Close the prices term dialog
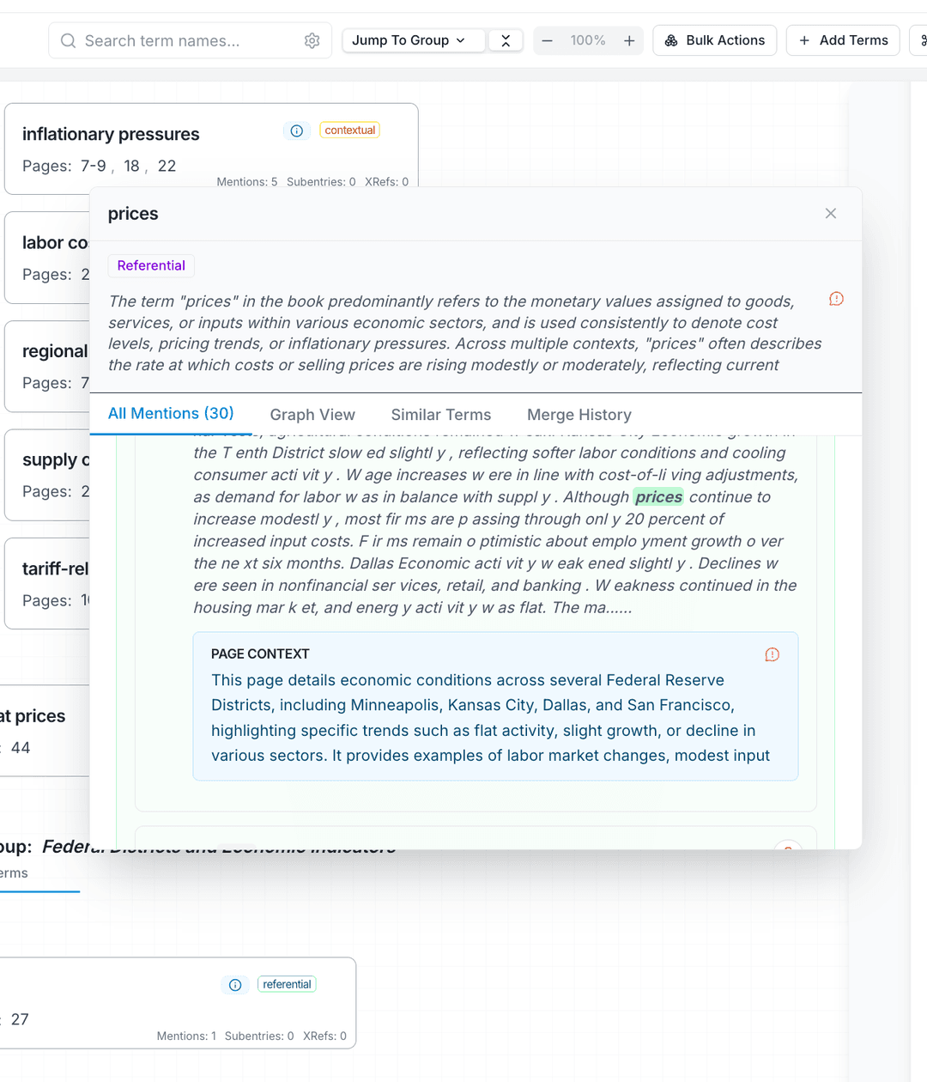This screenshot has height=1082, width=927. coord(830,213)
